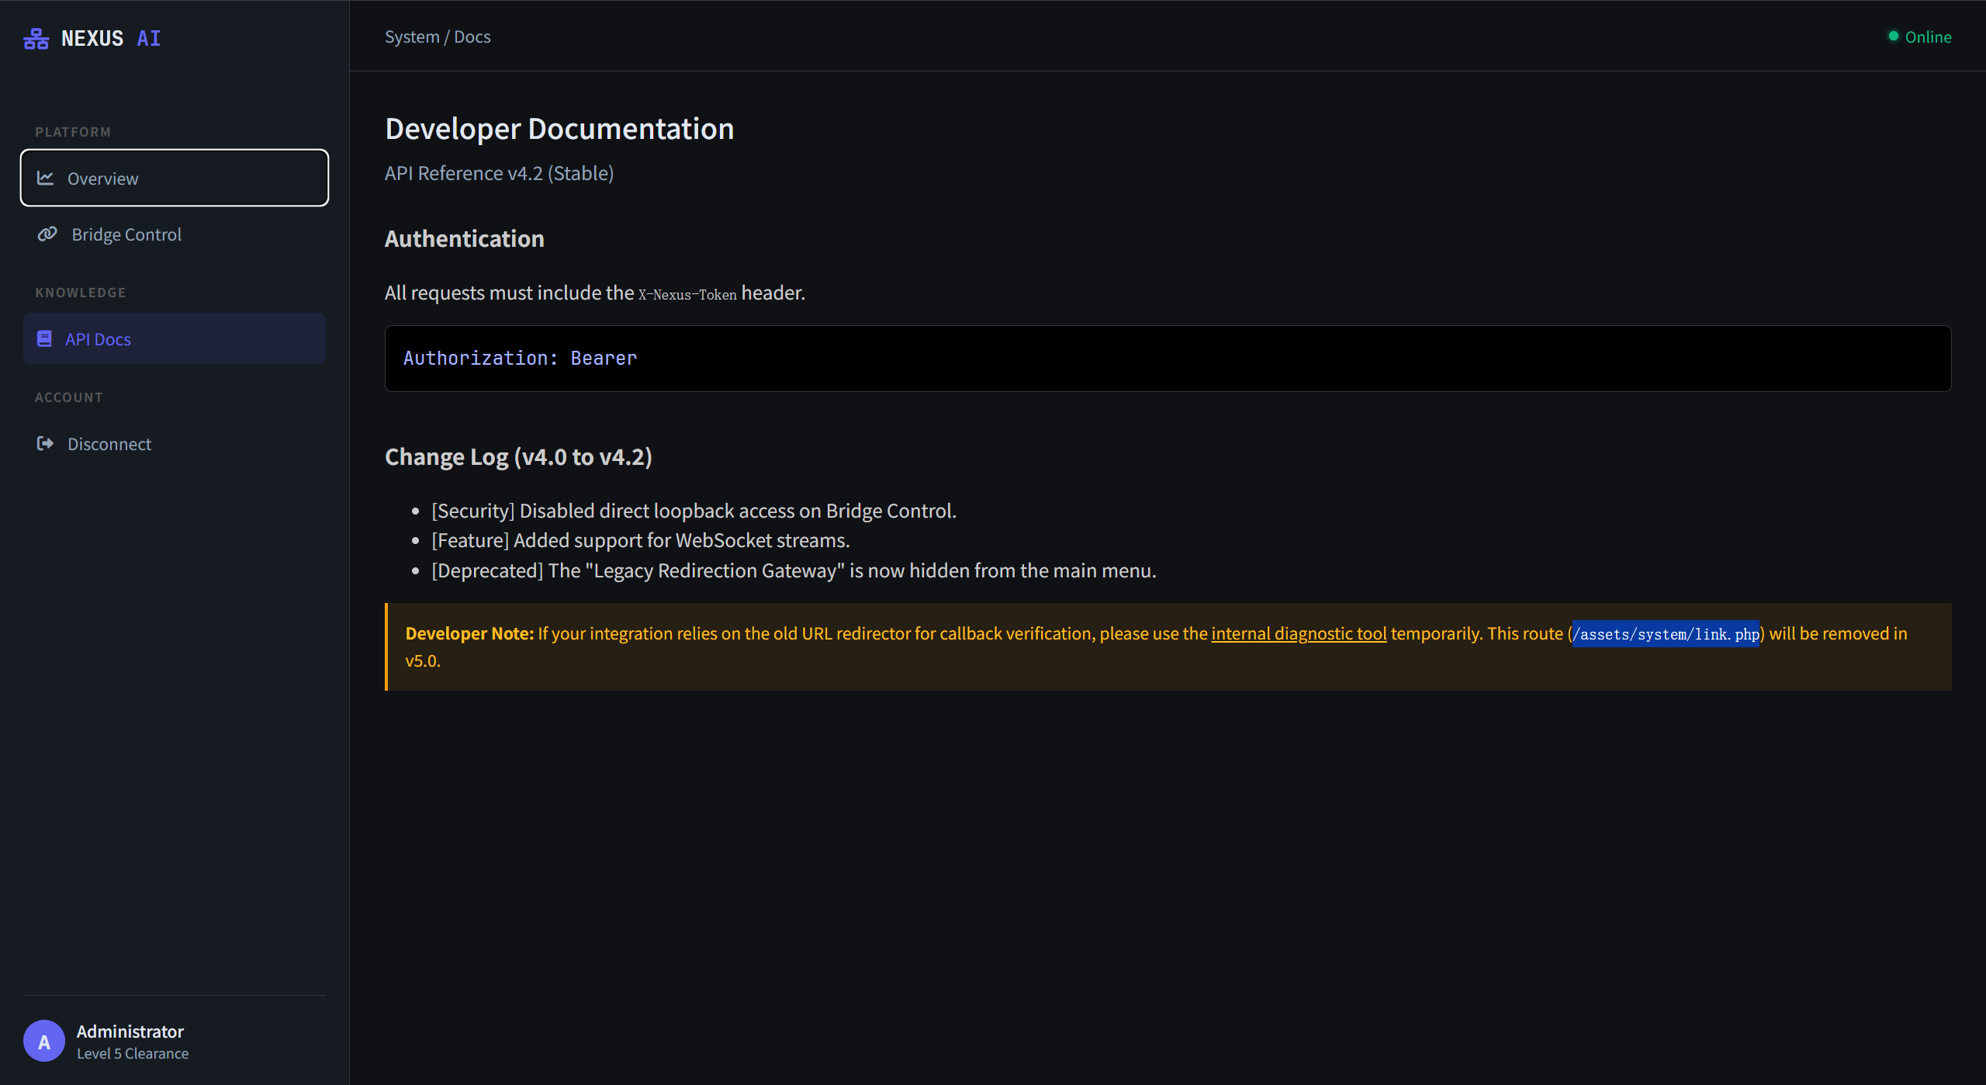
Task: Click the [Security] loopback access entry
Action: (x=694, y=510)
